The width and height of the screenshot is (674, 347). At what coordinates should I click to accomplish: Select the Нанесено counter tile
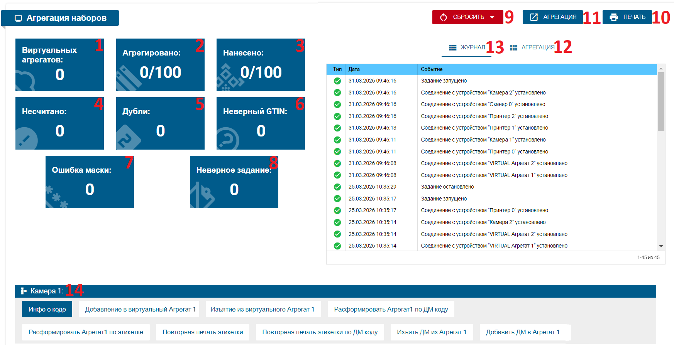click(x=261, y=64)
